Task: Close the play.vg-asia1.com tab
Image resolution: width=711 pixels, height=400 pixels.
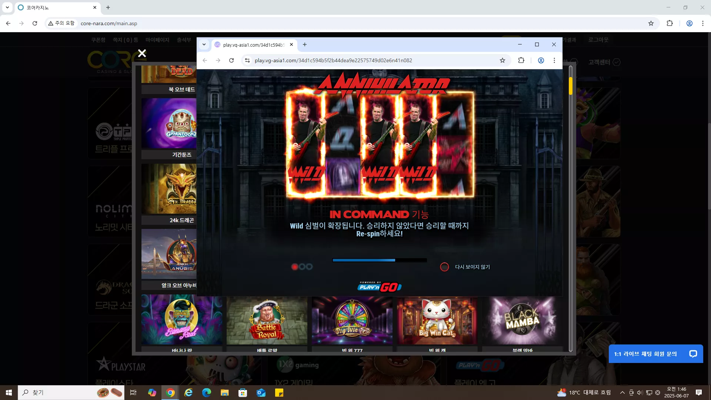Action: [x=291, y=44]
